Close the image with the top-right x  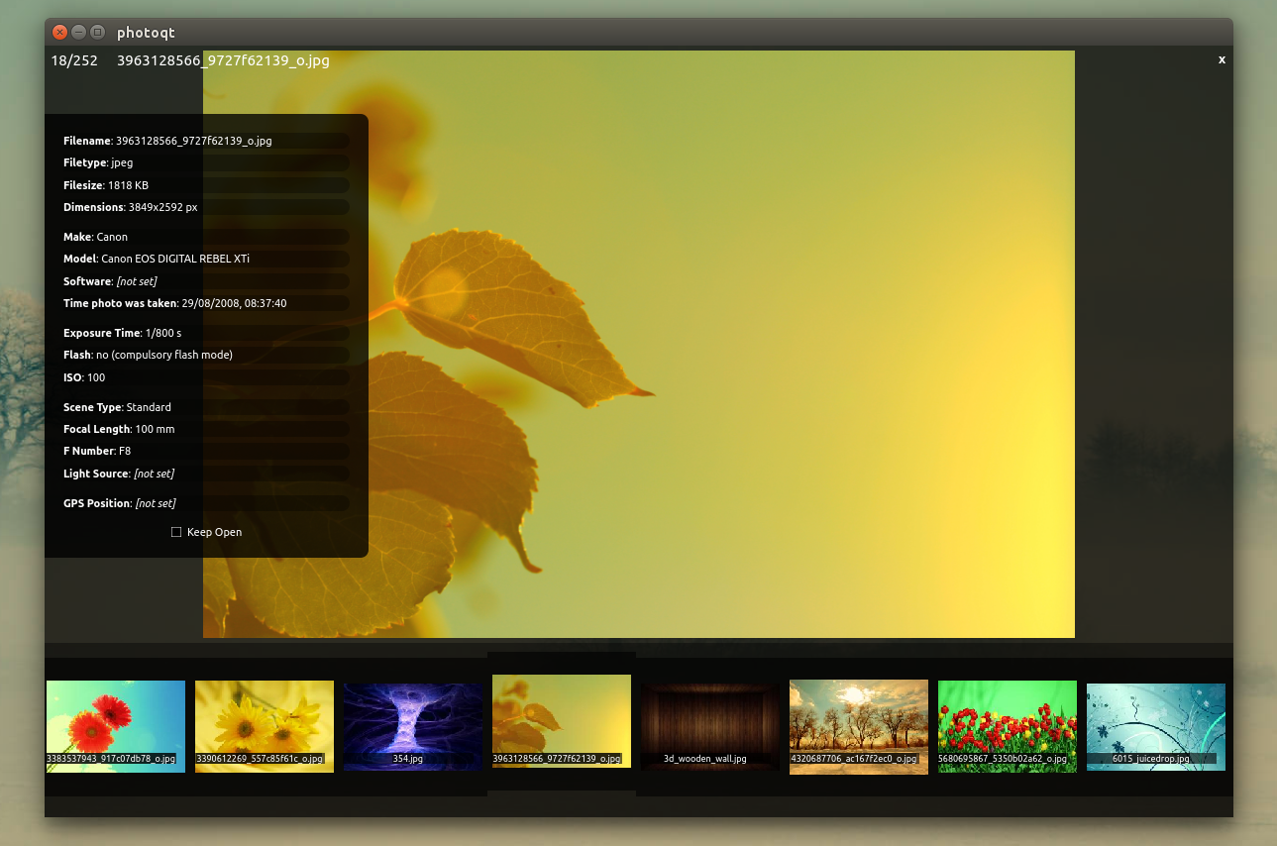tap(1222, 60)
